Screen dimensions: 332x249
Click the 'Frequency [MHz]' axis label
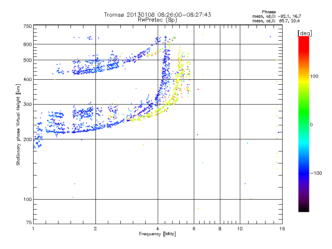point(157,234)
